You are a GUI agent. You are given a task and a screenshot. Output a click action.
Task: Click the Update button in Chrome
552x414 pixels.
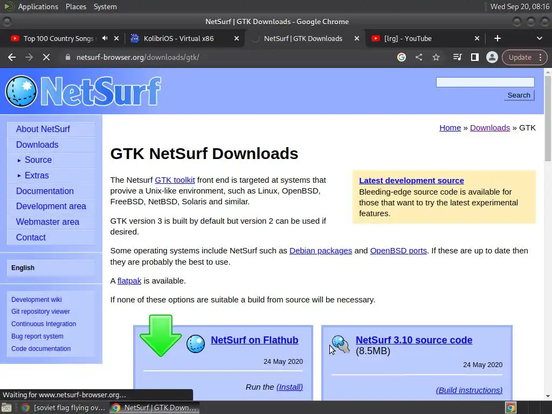[x=520, y=57]
